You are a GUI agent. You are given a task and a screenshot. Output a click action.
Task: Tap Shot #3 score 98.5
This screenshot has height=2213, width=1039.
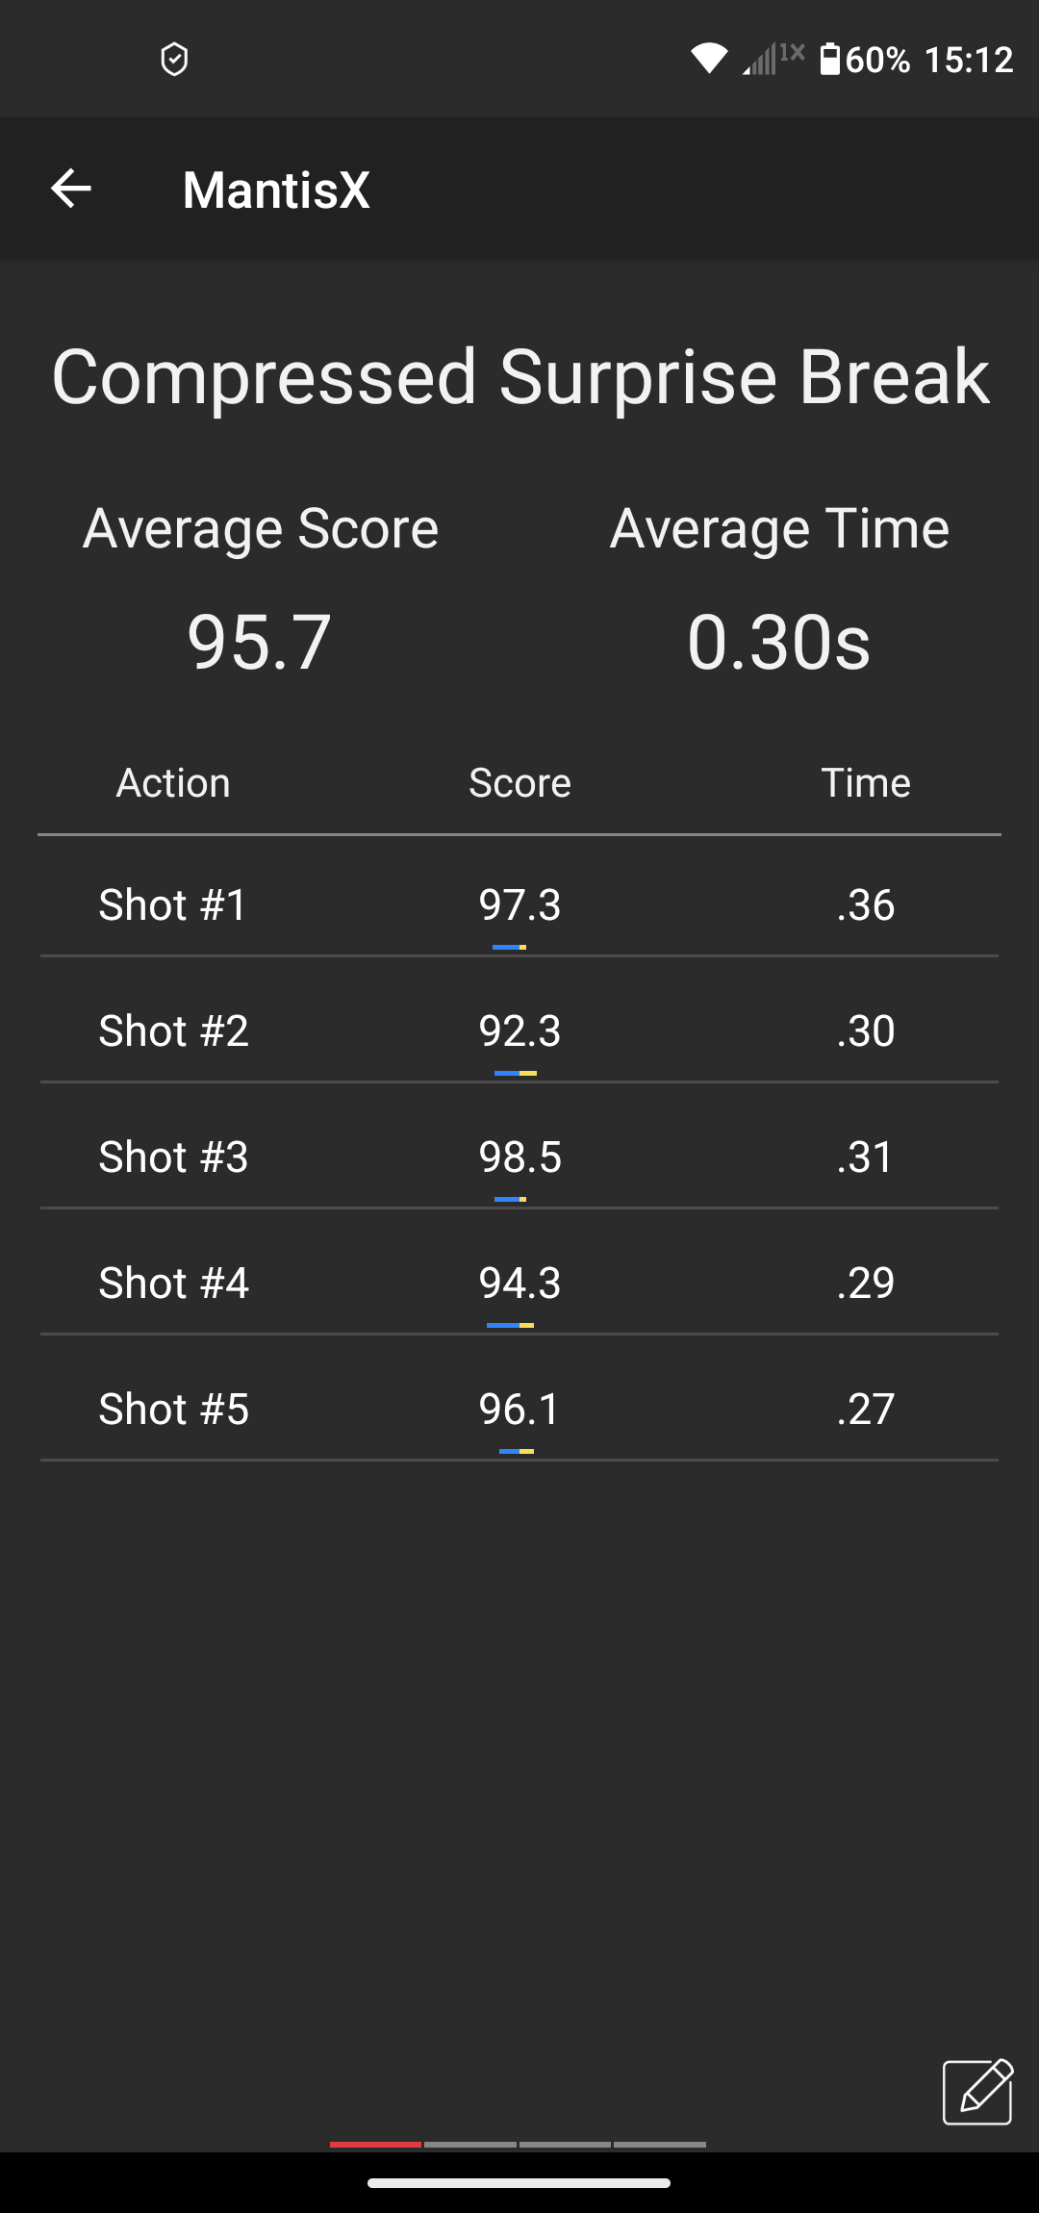click(519, 1157)
